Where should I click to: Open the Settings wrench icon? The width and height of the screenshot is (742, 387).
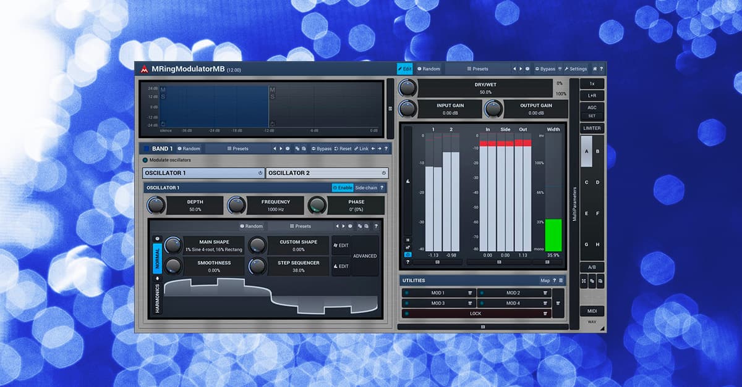tap(567, 69)
